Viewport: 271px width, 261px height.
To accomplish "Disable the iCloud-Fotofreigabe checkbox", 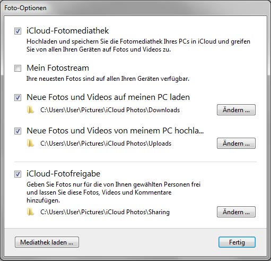I will [18, 174].
